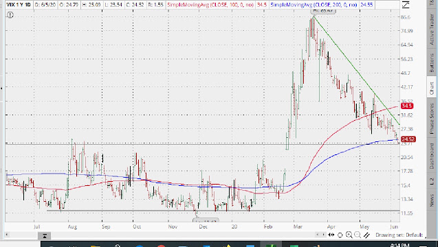
Task: Switch to the Active Trader side tab
Action: tap(432, 30)
